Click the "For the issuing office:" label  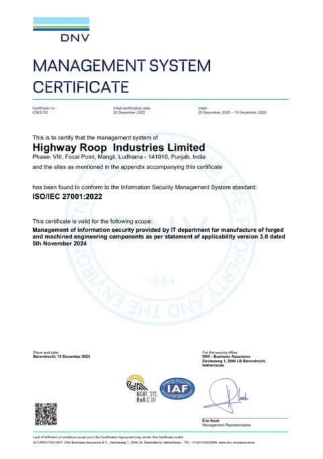[220, 353]
